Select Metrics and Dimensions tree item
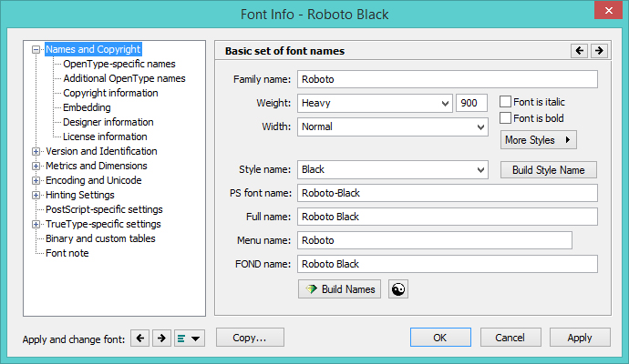 click(97, 166)
